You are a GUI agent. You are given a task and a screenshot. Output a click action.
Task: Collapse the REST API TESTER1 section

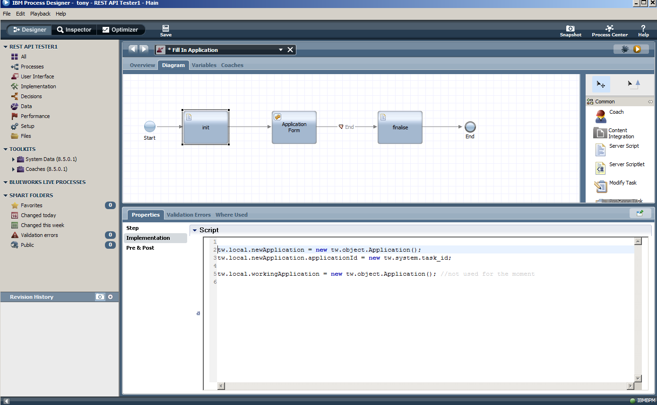pos(6,47)
